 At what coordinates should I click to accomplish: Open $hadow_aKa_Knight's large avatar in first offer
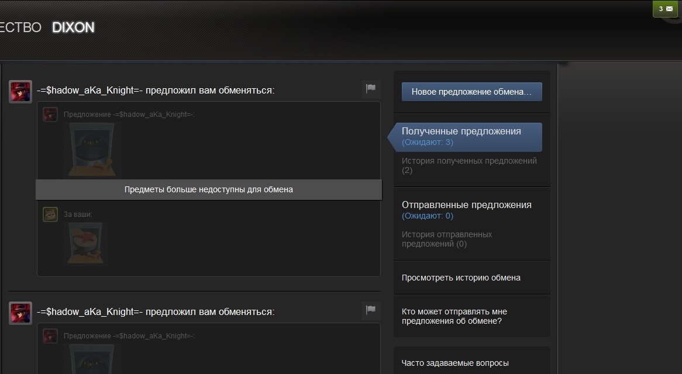pyautogui.click(x=20, y=92)
